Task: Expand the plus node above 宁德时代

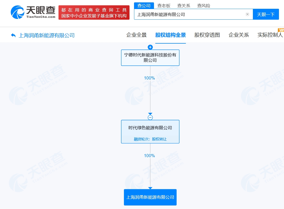Action: (150, 47)
